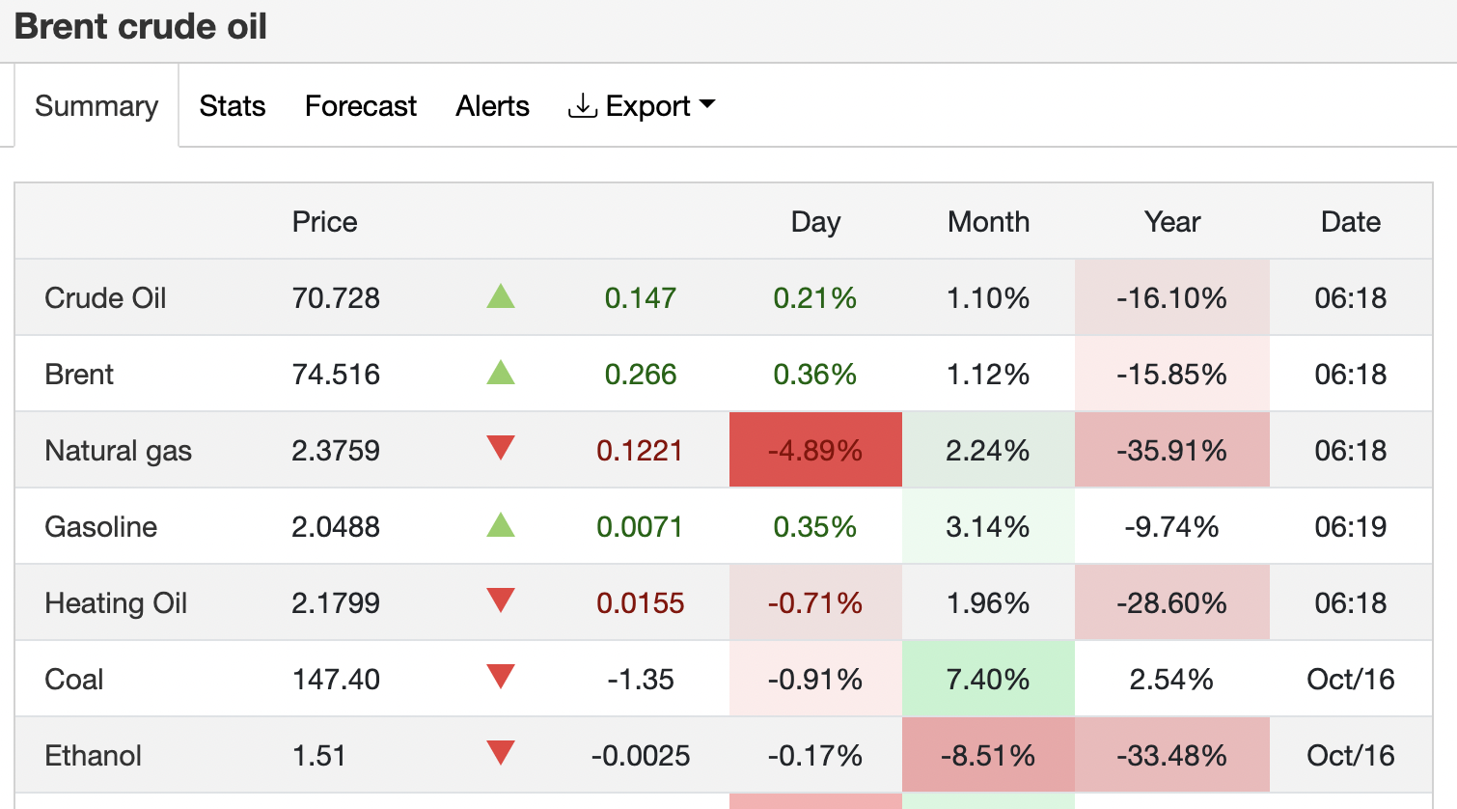Image resolution: width=1457 pixels, height=809 pixels.
Task: Click Coal month change 7.40%
Action: pos(988,679)
